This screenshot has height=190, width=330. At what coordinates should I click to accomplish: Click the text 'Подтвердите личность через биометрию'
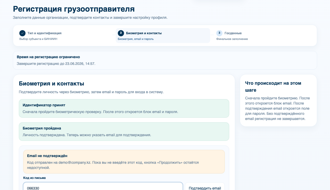[54, 92]
